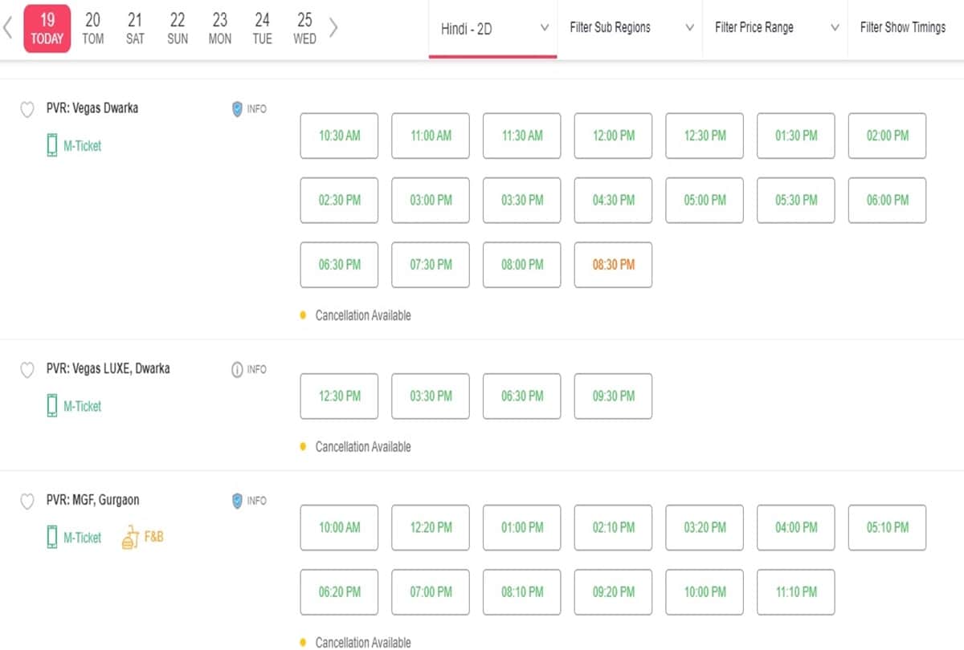Click M-Ticket phone icon under MGF, Gurgaon
Viewport: 964px width, 650px height.
point(52,538)
